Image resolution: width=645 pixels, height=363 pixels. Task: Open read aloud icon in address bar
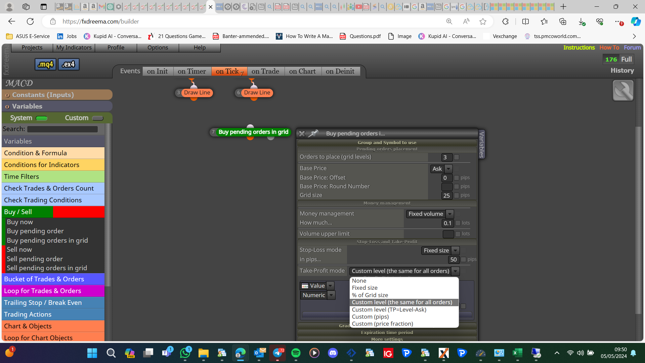[x=466, y=22]
